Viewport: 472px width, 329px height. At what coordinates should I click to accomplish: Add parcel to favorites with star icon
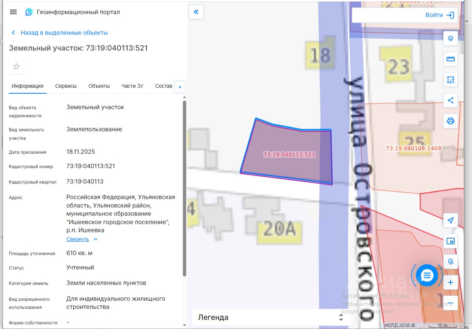16,66
